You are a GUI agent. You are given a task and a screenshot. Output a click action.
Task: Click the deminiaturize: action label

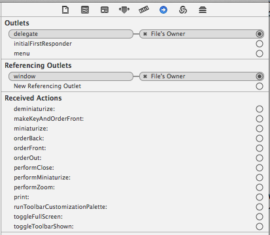[x=35, y=109]
